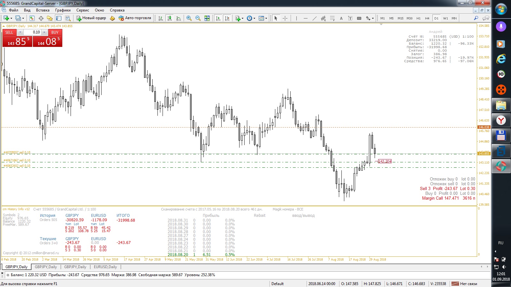
Task: Switch chart to line chart mode
Action: [179, 18]
